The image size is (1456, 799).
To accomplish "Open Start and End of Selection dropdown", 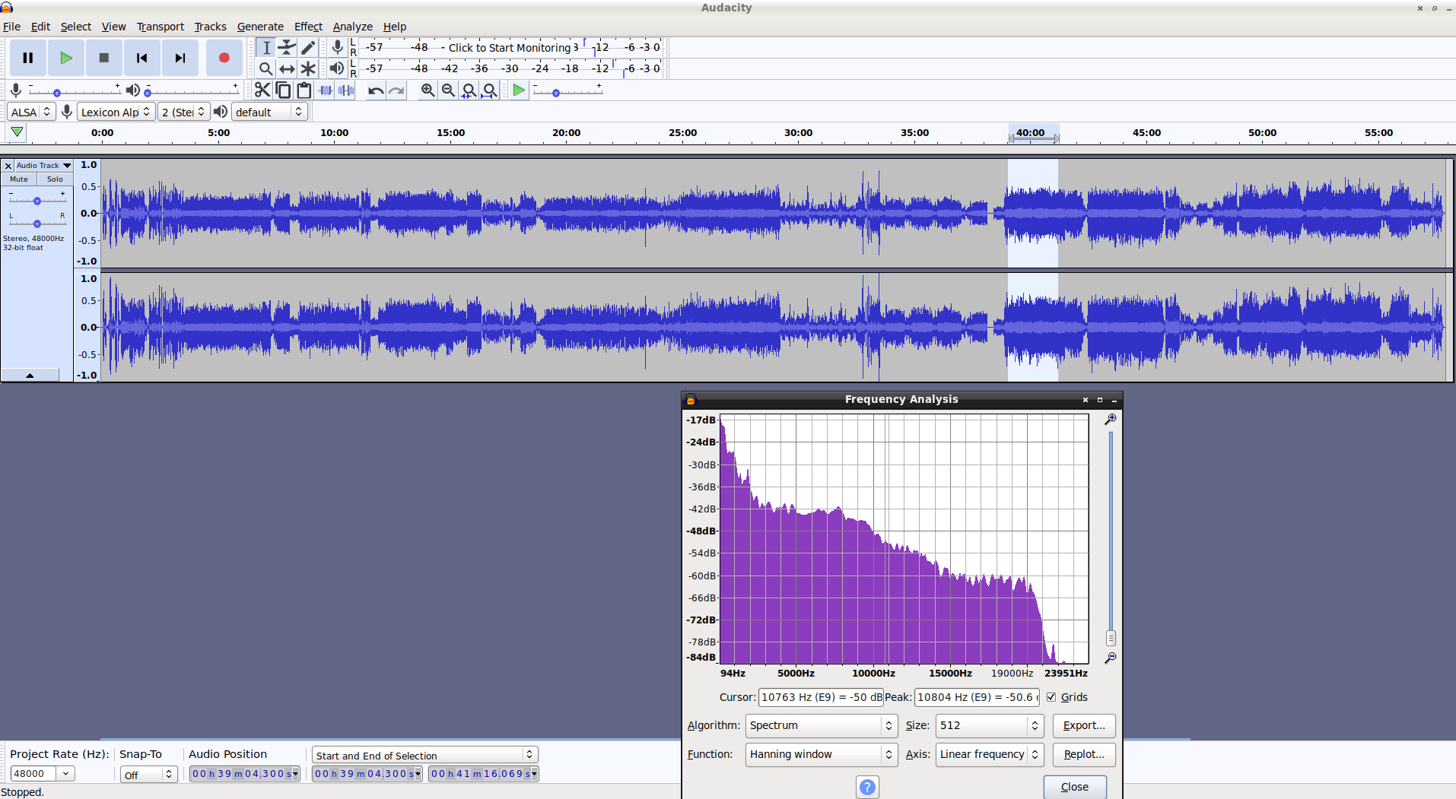I will coord(424,755).
